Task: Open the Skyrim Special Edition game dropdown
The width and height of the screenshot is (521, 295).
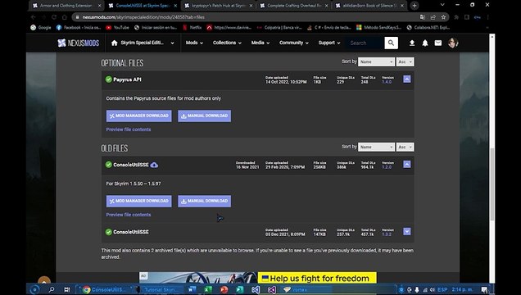Action: (143, 43)
